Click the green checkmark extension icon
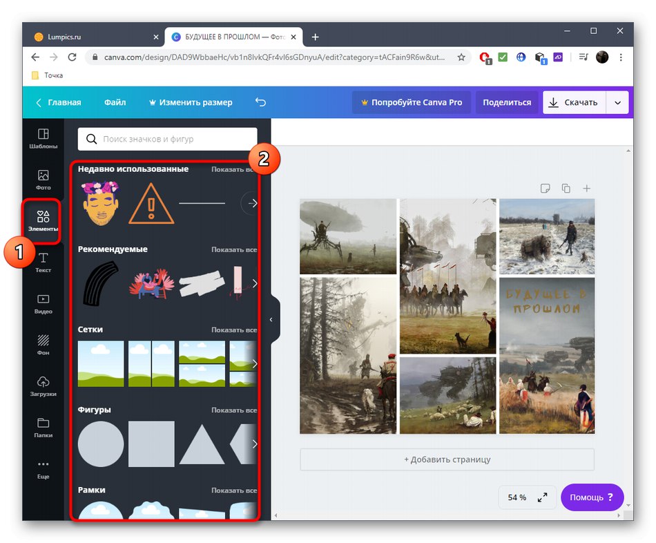Screen dimensions: 656x543 503,57
